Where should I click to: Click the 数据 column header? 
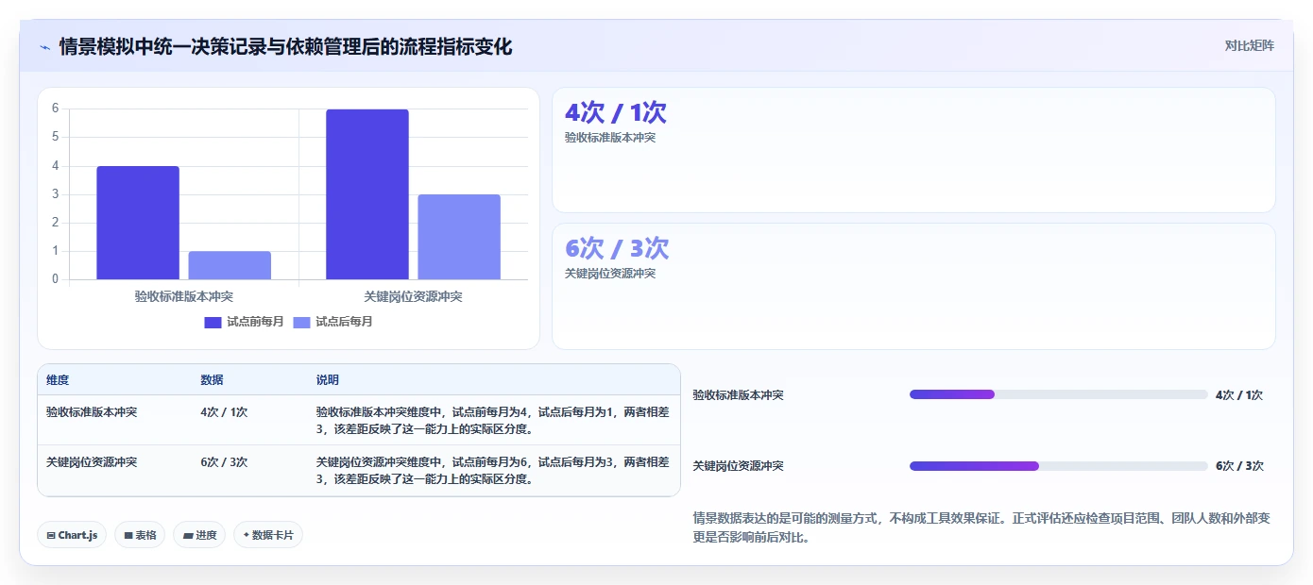coord(213,380)
